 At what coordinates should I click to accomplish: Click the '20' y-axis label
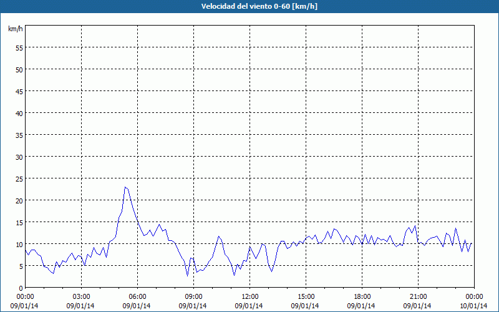(19, 200)
